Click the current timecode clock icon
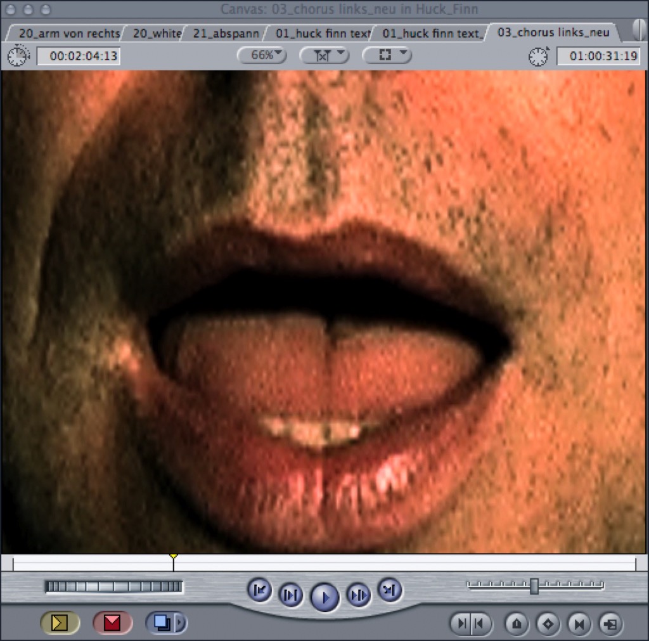The height and width of the screenshot is (641, 649). [539, 56]
